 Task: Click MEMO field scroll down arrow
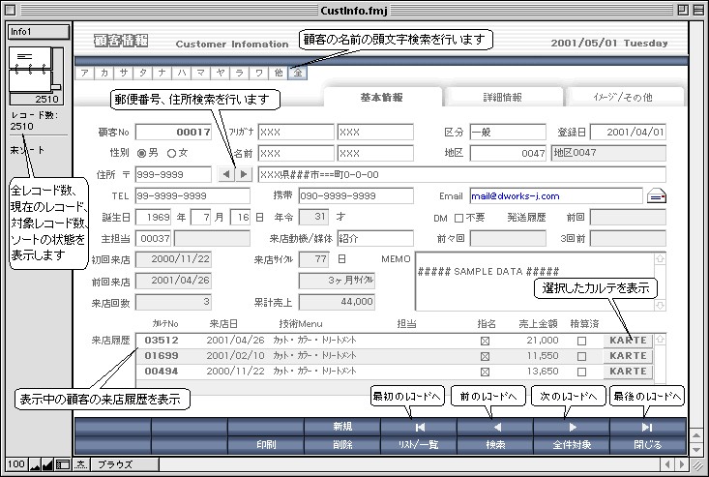pyautogui.click(x=660, y=305)
